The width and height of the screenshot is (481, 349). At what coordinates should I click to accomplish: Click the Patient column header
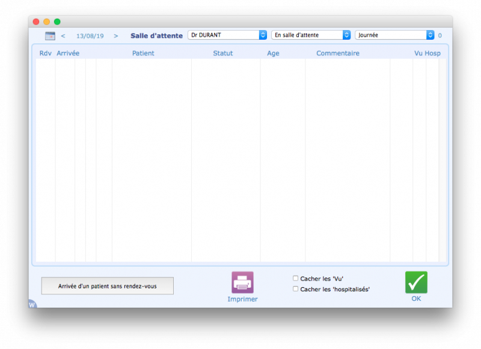tap(143, 53)
